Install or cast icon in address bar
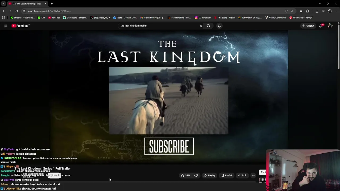 [x=286, y=11]
